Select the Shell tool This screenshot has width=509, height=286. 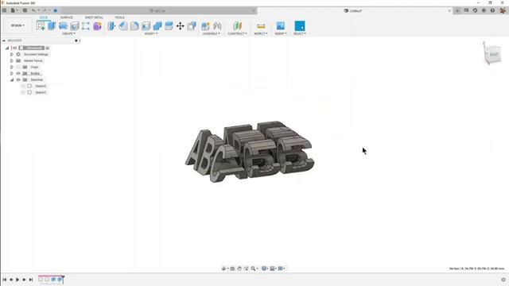(x=146, y=26)
